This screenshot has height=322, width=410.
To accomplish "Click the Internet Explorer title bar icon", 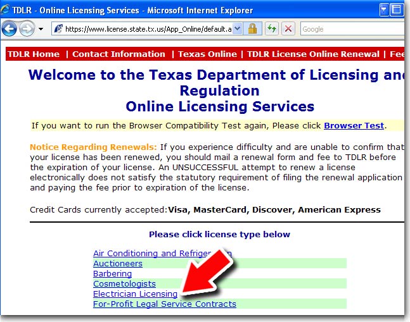I will (x=6, y=10).
